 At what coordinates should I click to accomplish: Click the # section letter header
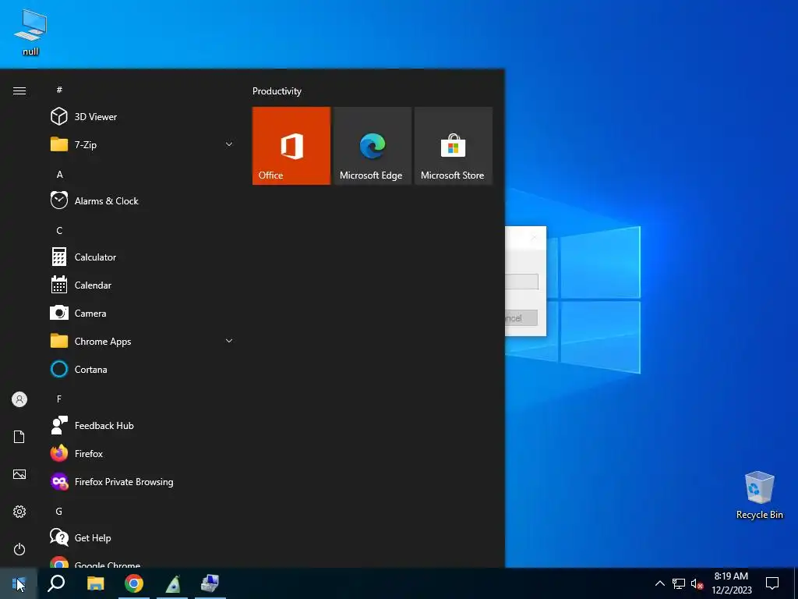tap(59, 90)
